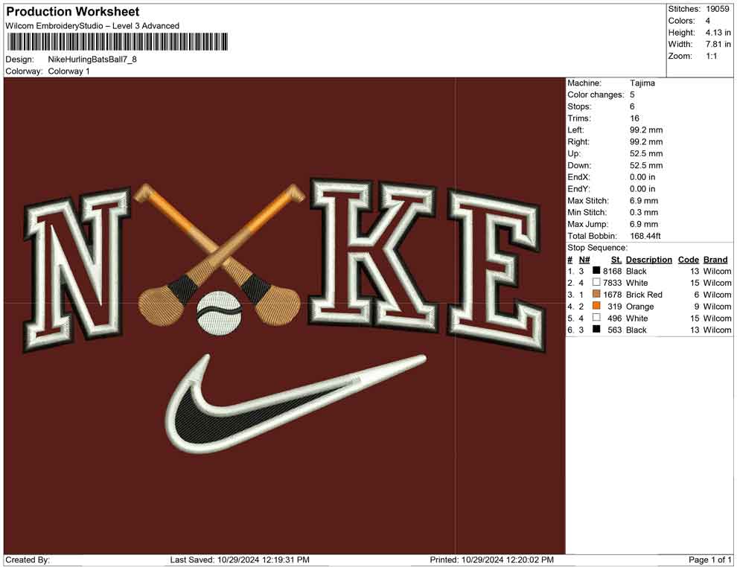
Task: Click the Brick Red description text
Action: (x=644, y=295)
